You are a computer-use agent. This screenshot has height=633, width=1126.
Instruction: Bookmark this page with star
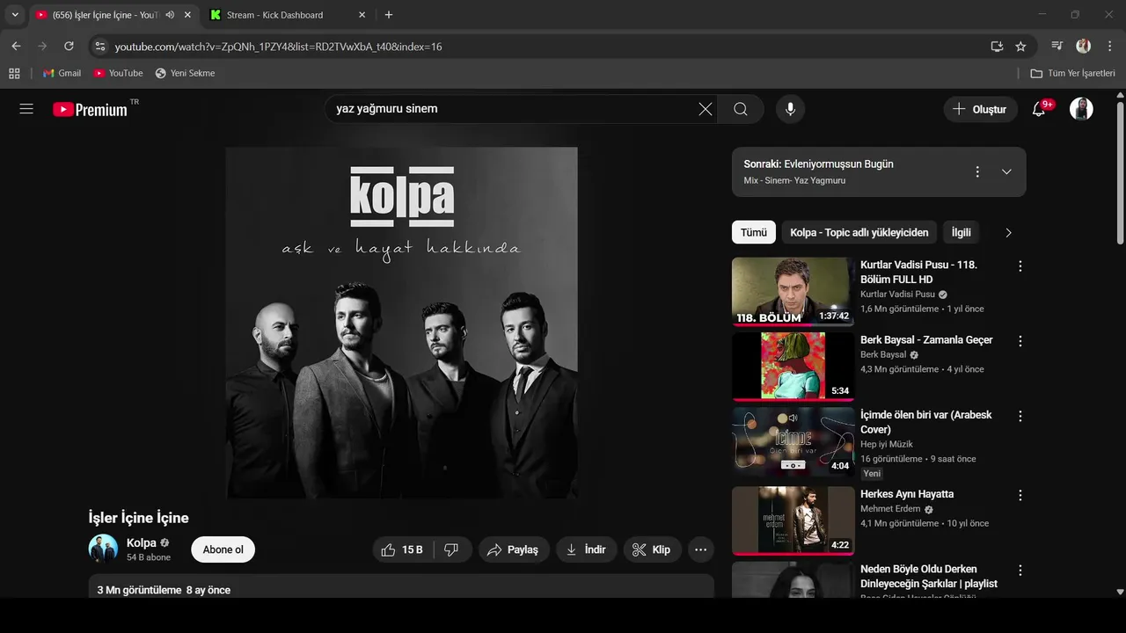click(x=1020, y=46)
